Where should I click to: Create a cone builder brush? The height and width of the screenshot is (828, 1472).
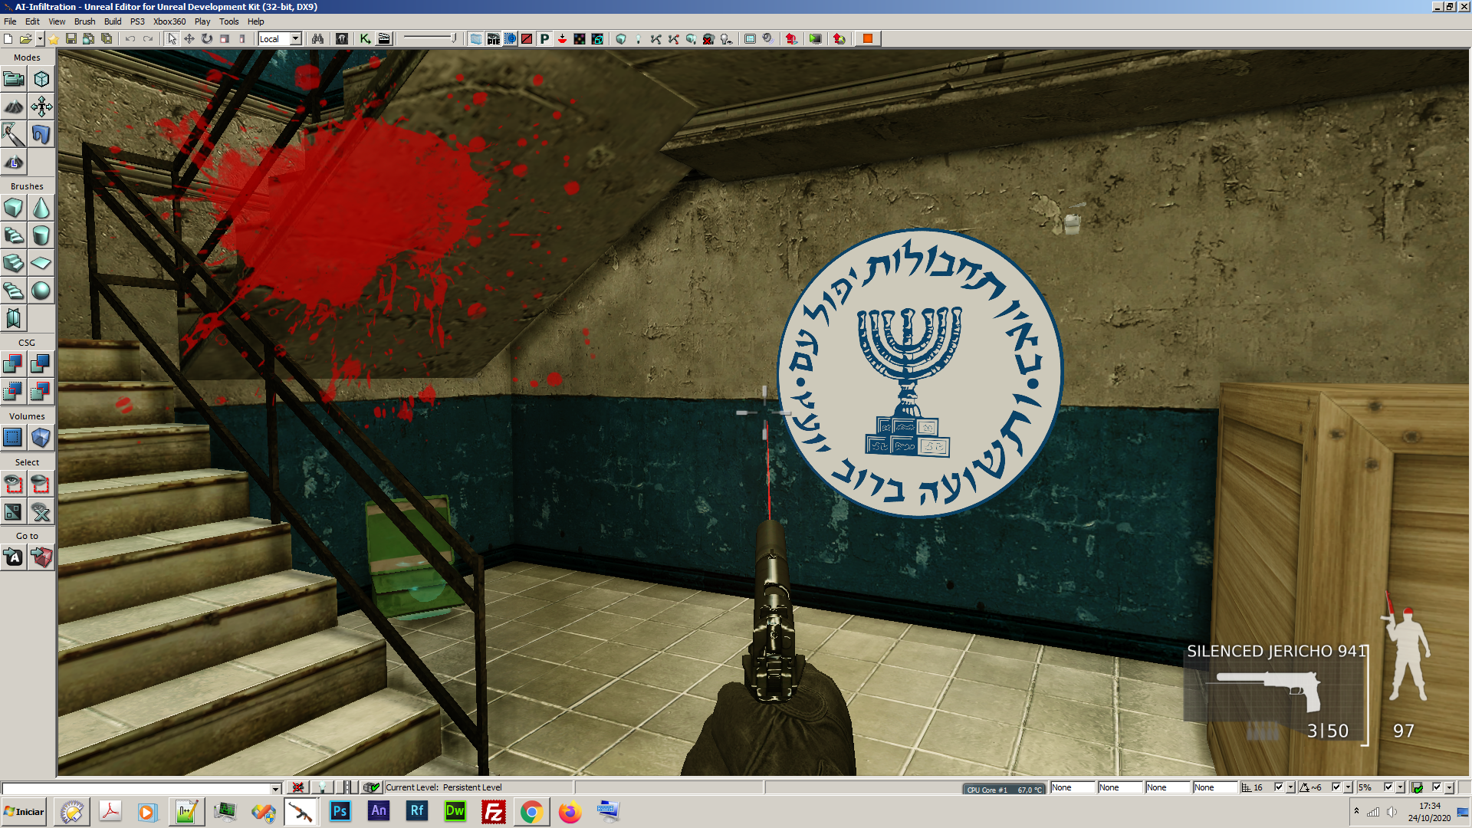click(41, 208)
